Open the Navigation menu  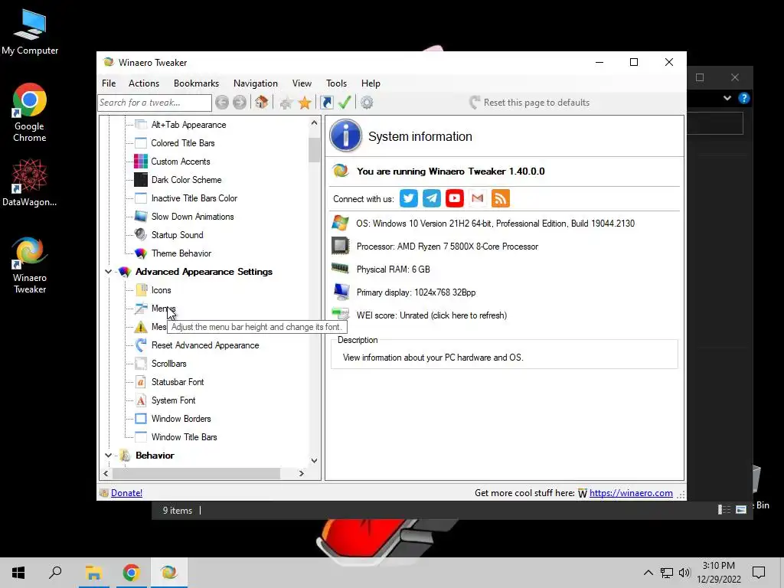click(256, 83)
